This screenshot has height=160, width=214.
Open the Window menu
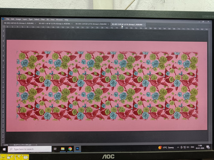point(59,20)
